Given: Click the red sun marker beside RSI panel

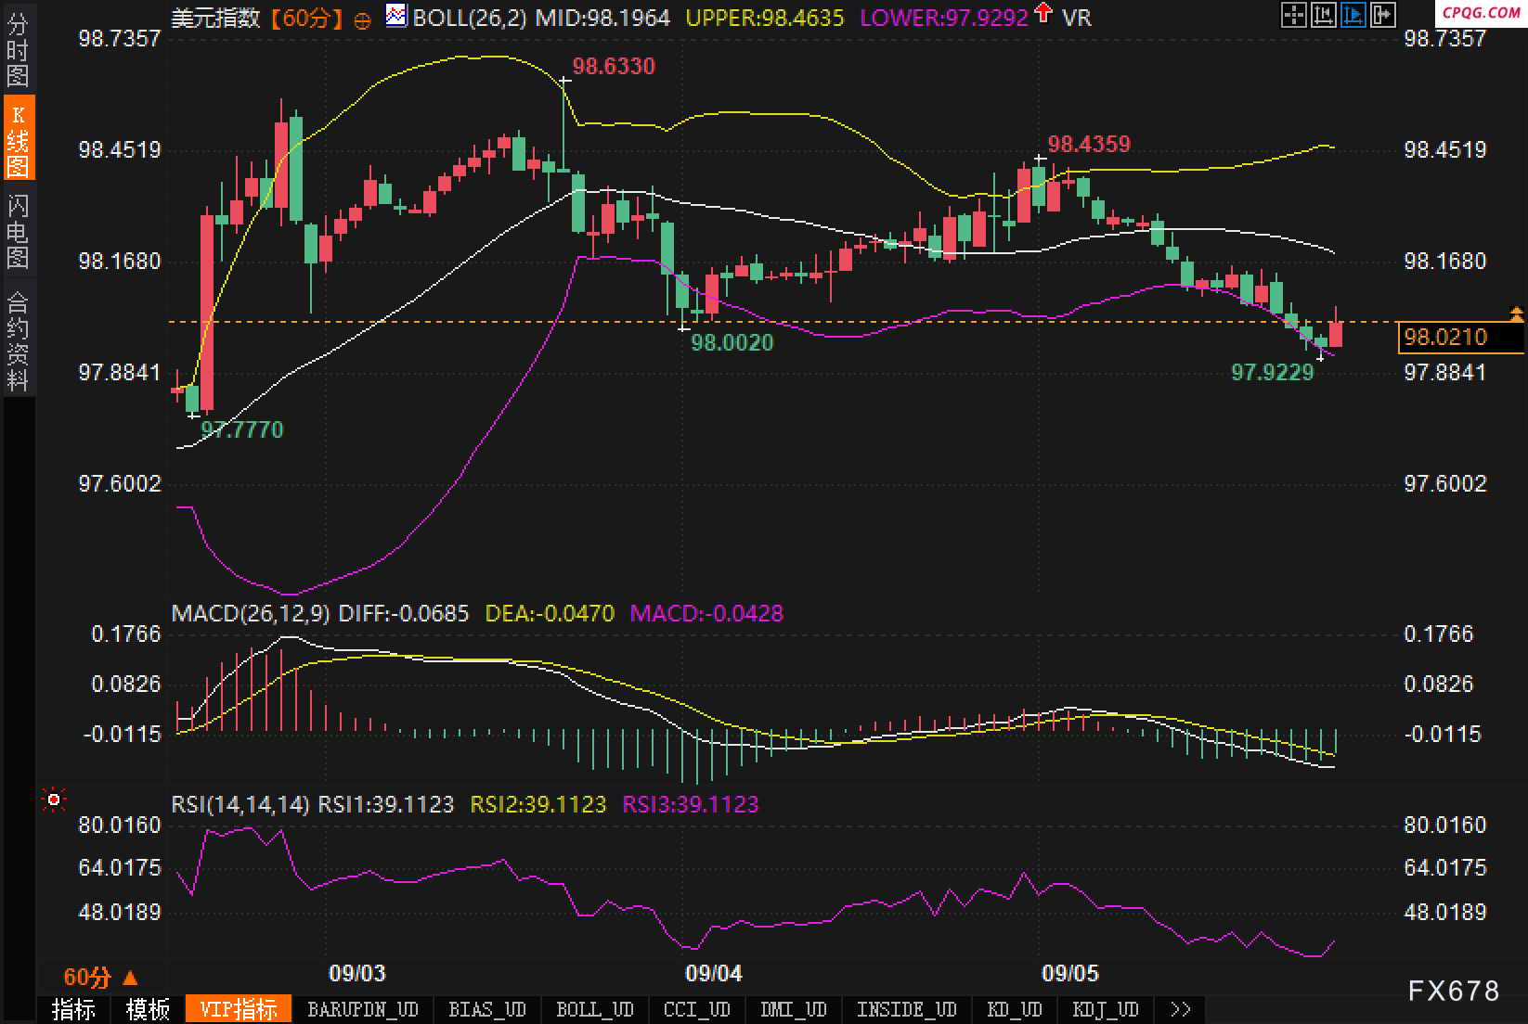Looking at the screenshot, I should coord(54,800).
